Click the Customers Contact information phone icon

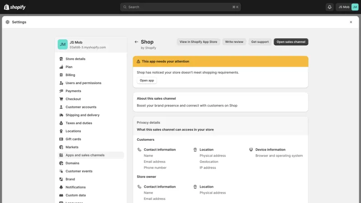pyautogui.click(x=139, y=150)
